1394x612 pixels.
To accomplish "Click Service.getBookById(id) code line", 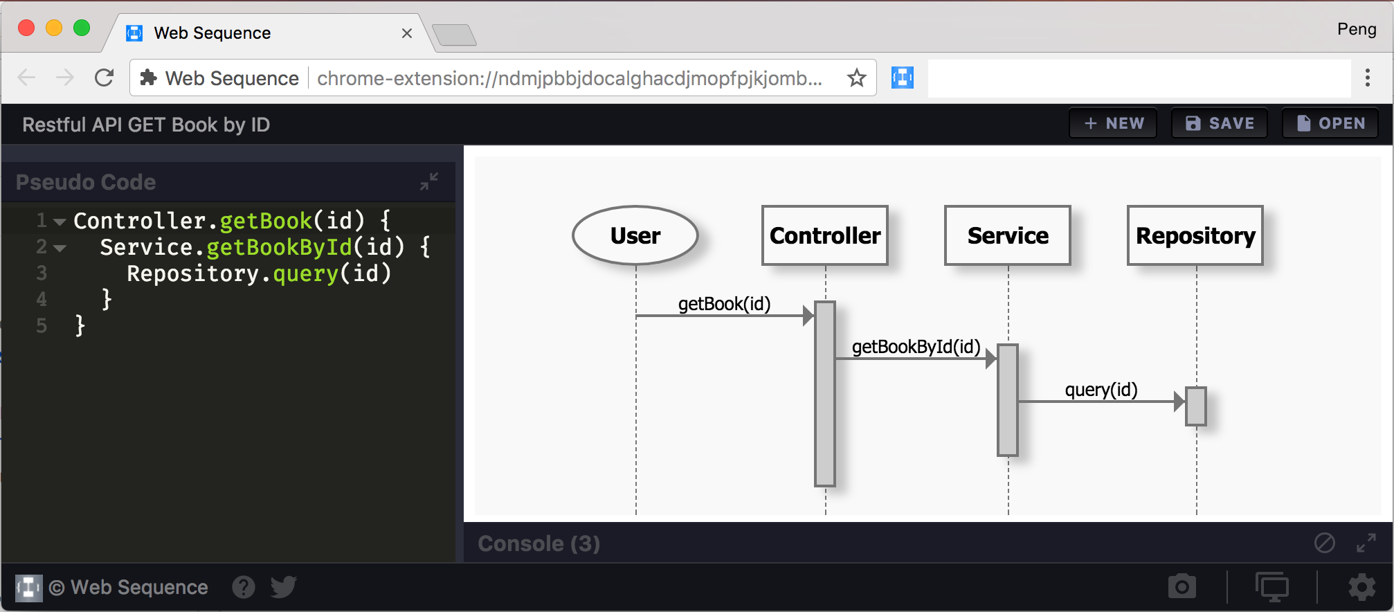I will click(265, 247).
